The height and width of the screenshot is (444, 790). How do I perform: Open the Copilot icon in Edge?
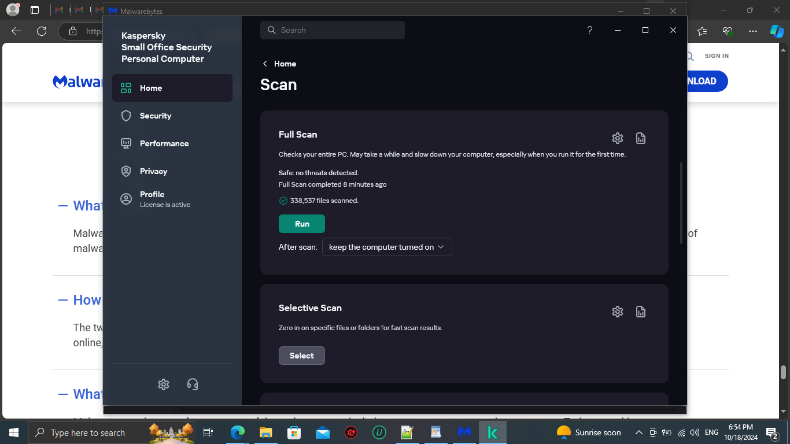click(x=777, y=31)
